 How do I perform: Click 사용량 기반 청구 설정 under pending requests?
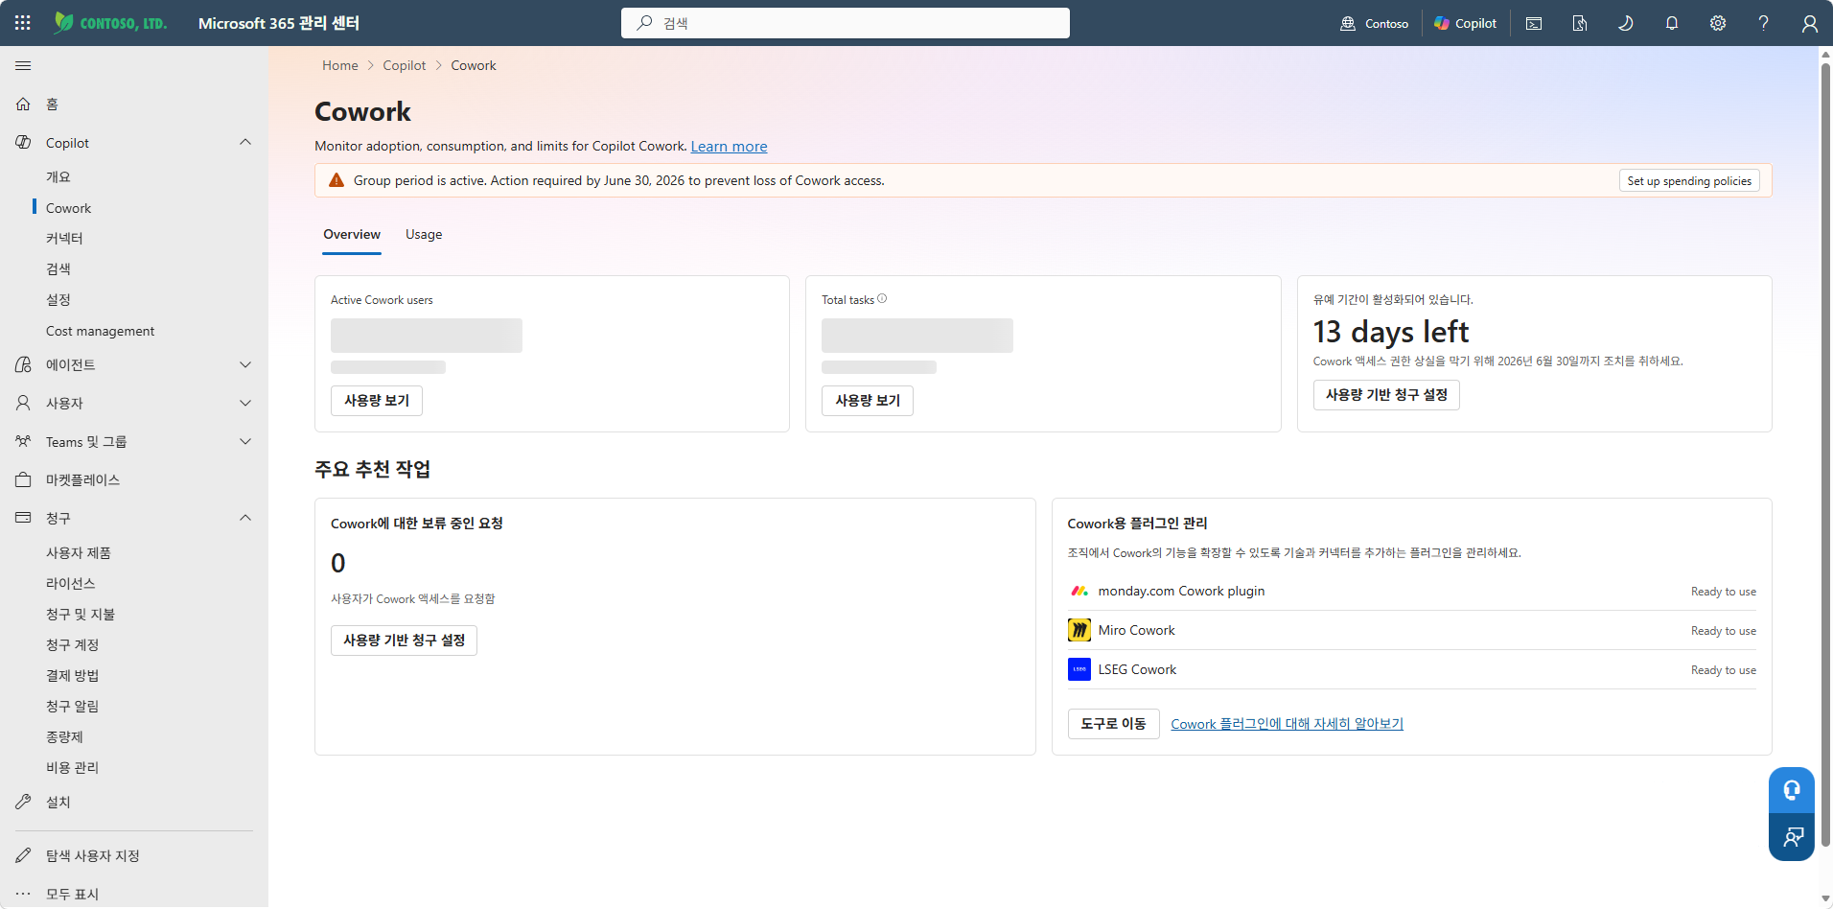[404, 640]
